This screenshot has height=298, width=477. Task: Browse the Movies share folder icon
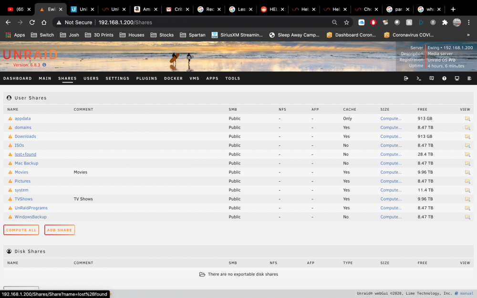pos(467,172)
